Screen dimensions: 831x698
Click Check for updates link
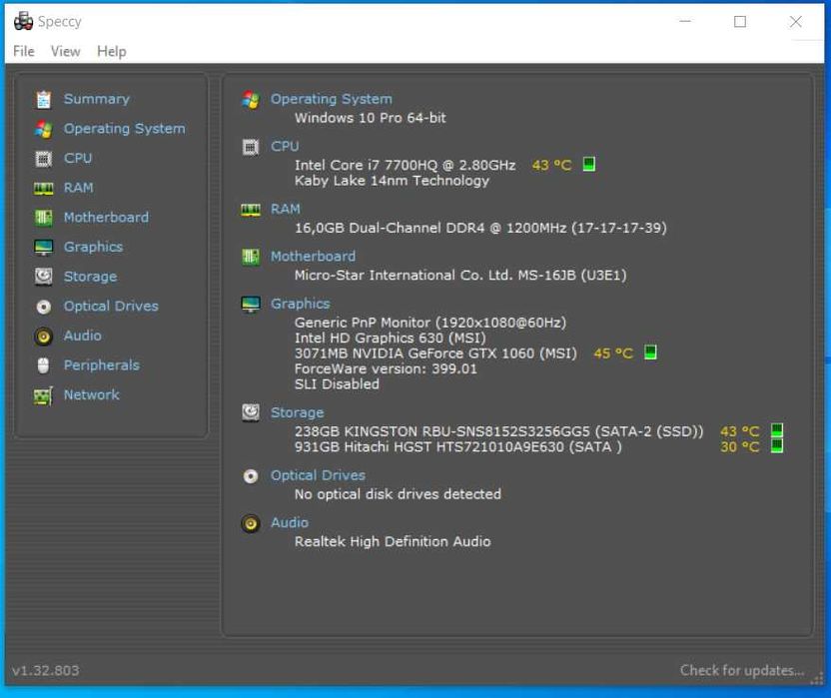tap(742, 670)
